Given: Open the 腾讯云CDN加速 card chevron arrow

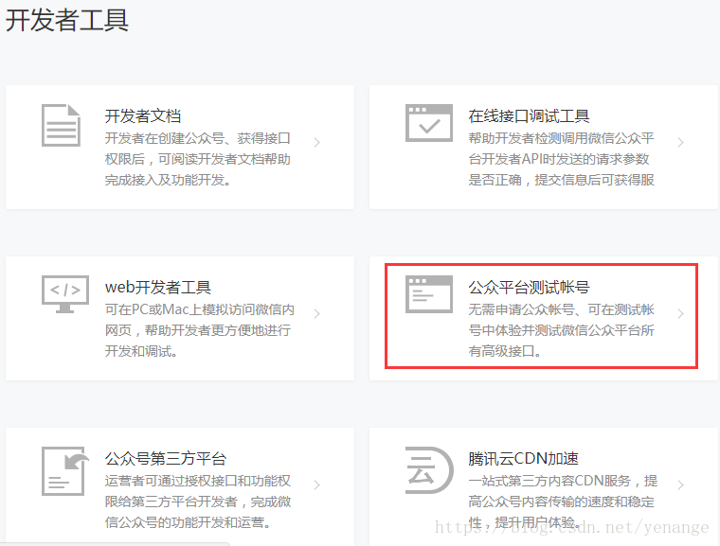Looking at the screenshot, I should click(680, 484).
